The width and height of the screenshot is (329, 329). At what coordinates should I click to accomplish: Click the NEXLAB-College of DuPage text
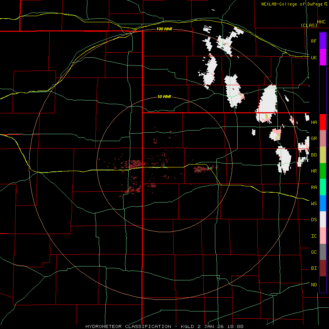click(292, 4)
